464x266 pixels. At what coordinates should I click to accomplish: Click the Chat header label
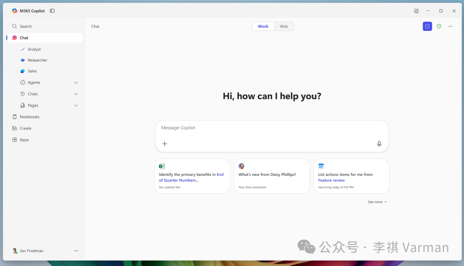[95, 26]
